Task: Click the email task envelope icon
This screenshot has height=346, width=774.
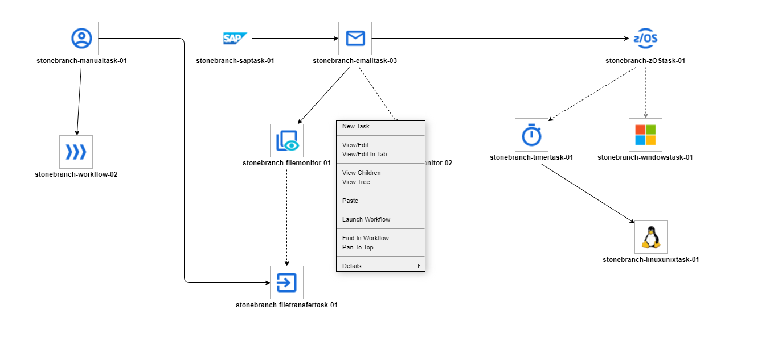Action: [x=355, y=38]
